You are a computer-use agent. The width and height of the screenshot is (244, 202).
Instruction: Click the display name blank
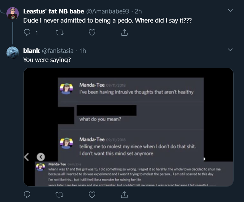coord(31,50)
